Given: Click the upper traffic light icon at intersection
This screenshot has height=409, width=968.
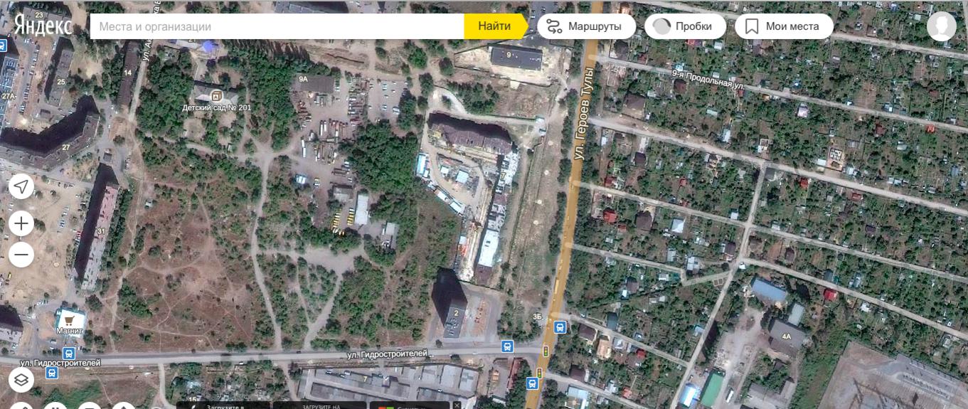Looking at the screenshot, I should [x=546, y=351].
